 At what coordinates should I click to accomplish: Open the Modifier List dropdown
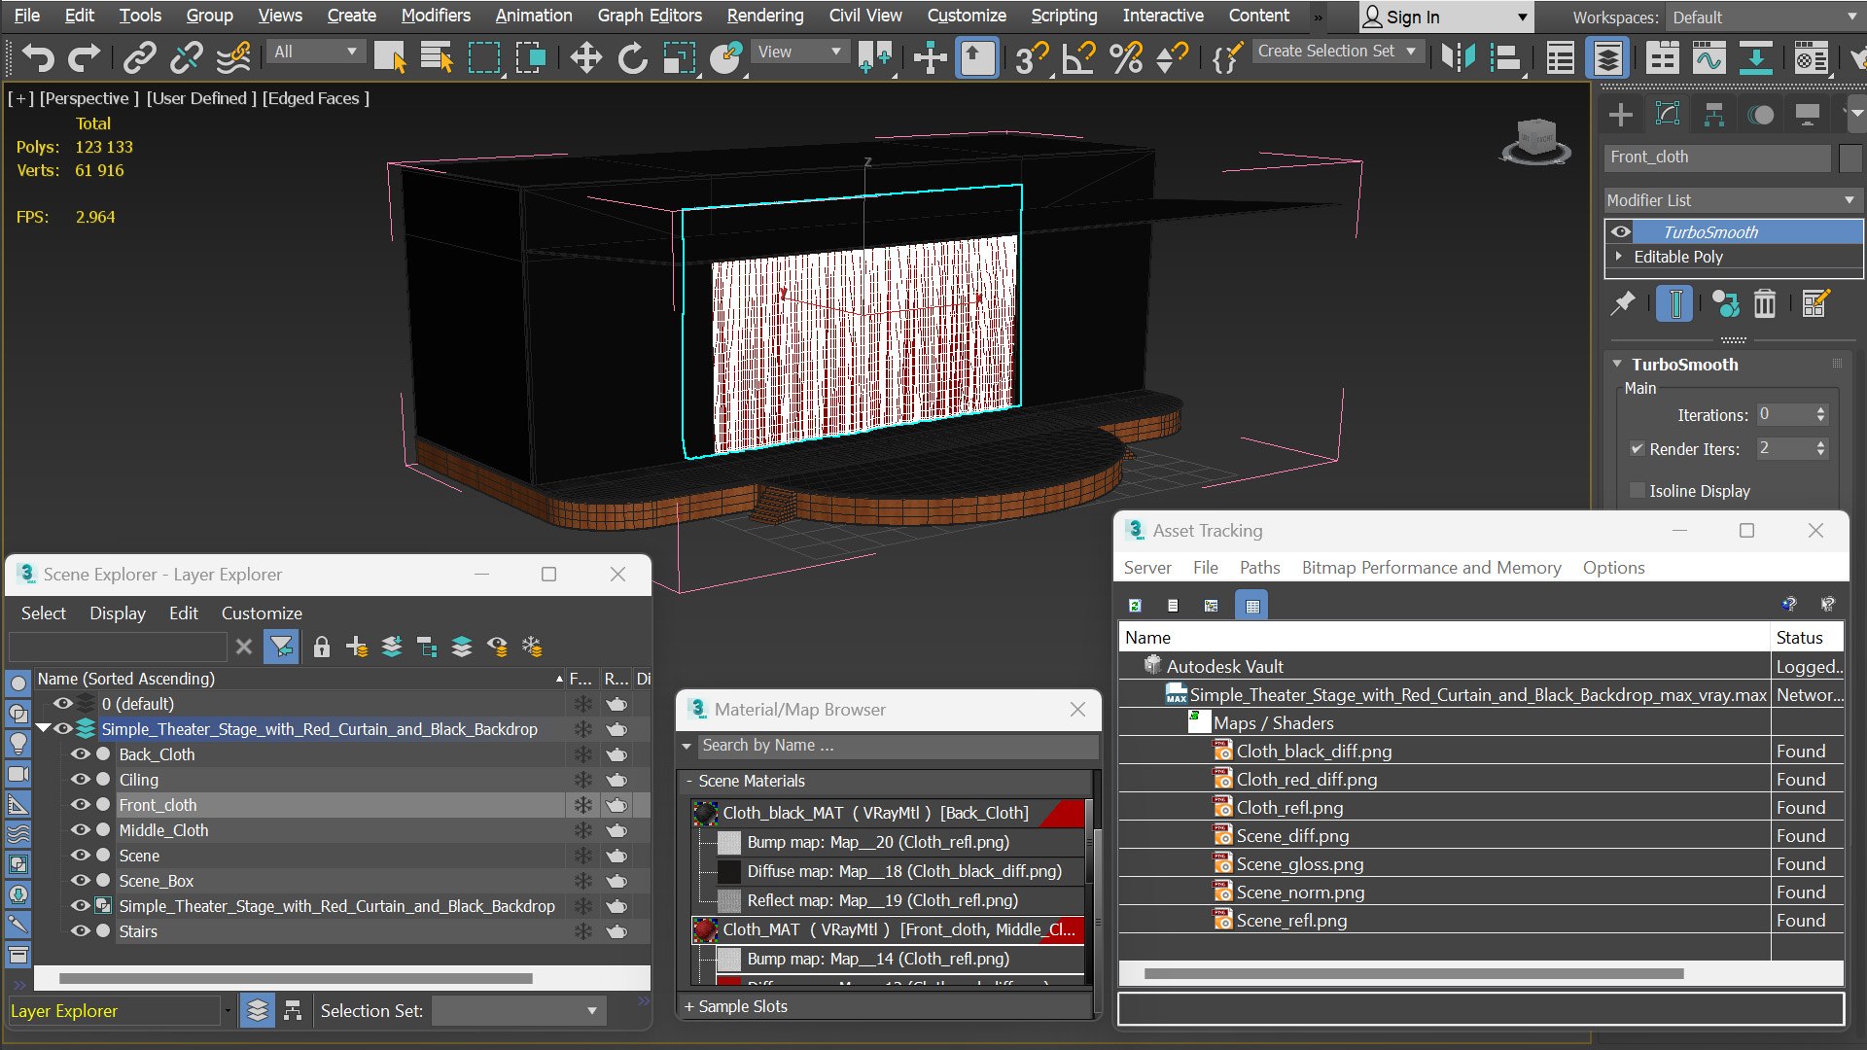tap(1733, 200)
